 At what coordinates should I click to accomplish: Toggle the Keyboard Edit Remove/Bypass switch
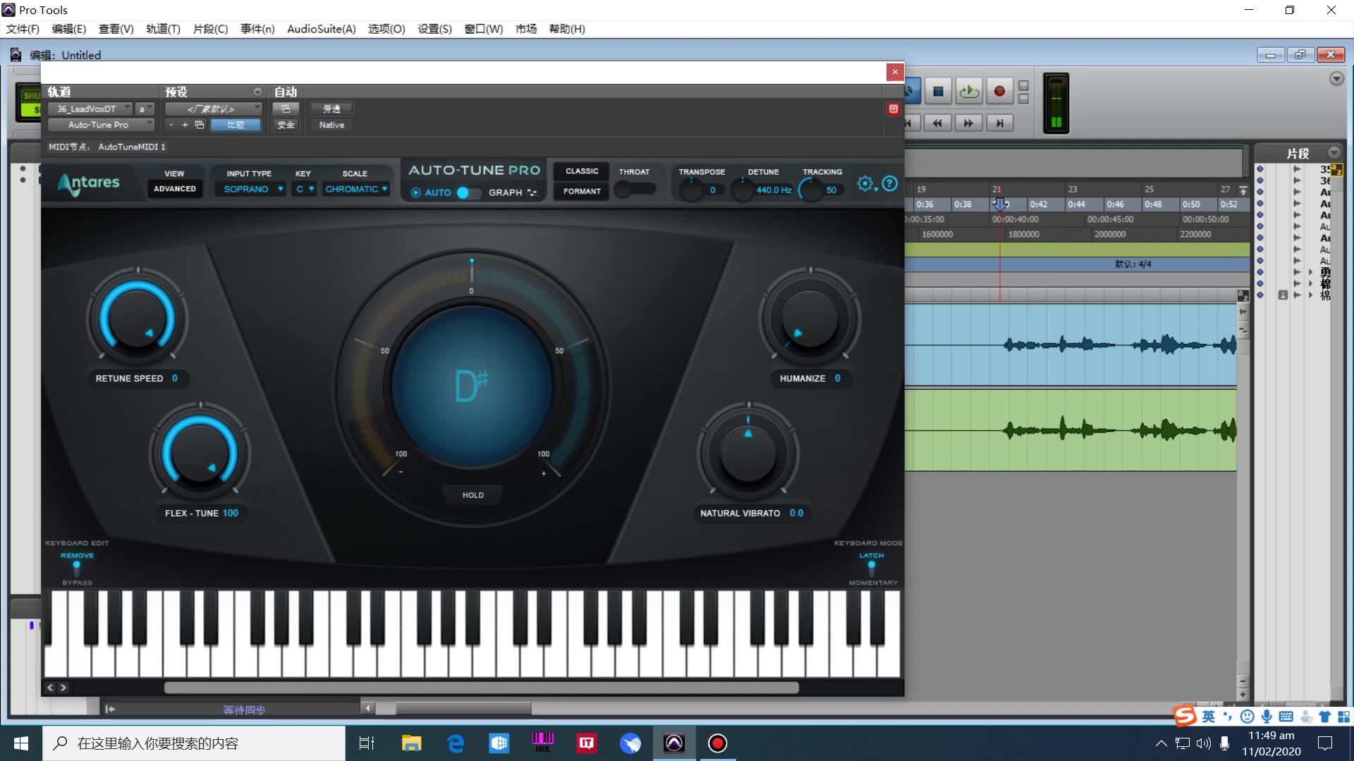(x=77, y=568)
